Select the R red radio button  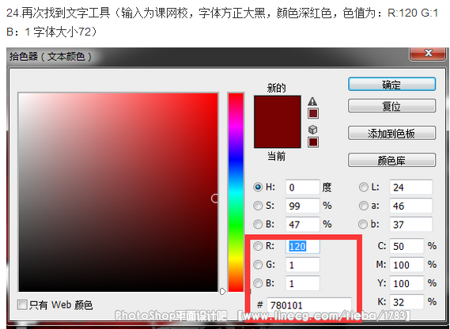pos(258,246)
